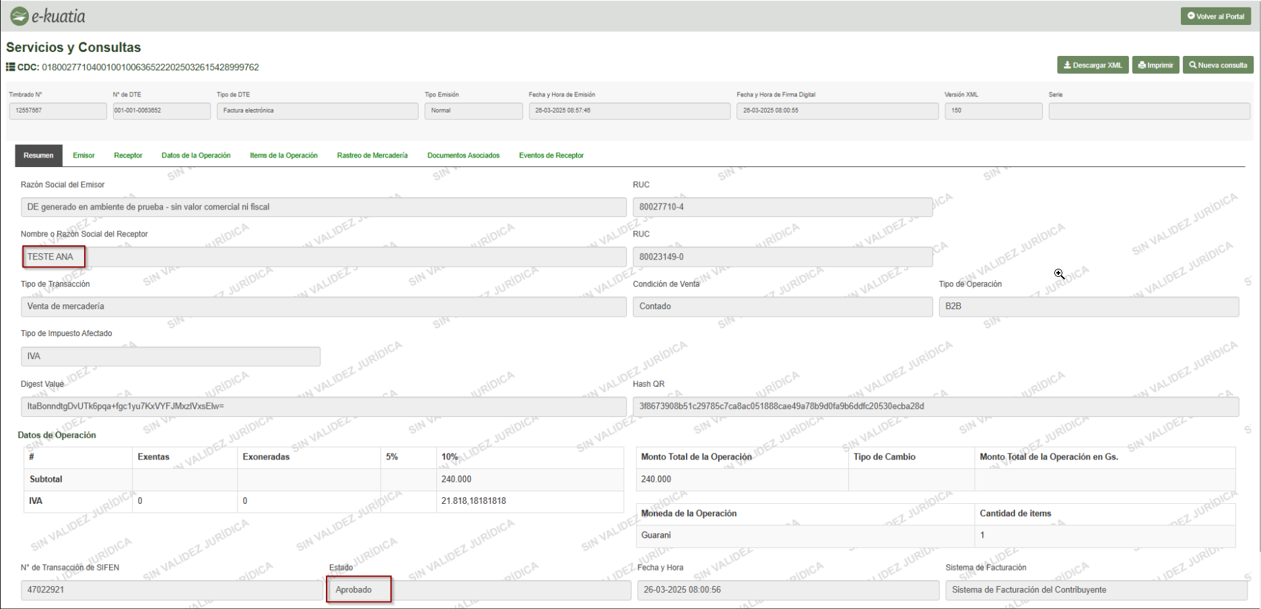Print the document with Imprimir
The width and height of the screenshot is (1261, 609).
(x=1155, y=65)
